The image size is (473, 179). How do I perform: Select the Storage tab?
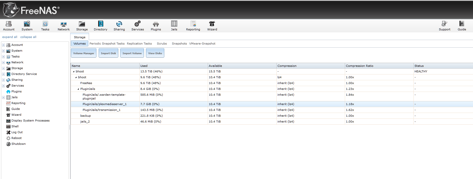(x=80, y=37)
